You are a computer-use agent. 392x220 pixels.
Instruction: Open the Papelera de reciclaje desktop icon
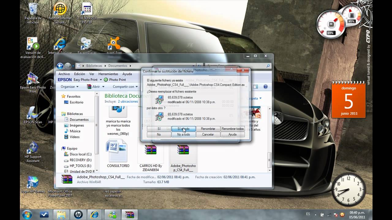pyautogui.click(x=33, y=13)
